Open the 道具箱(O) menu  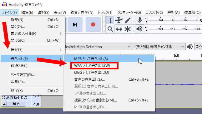pos(192,13)
